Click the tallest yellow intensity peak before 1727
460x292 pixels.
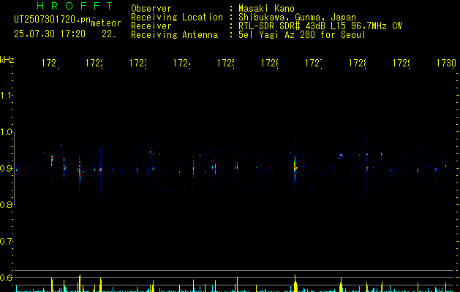pyautogui.click(x=295, y=283)
